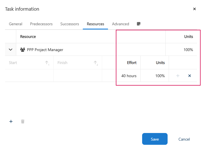Select the Advanced tab
Viewport: 202px width, 149px height.
tap(120, 24)
